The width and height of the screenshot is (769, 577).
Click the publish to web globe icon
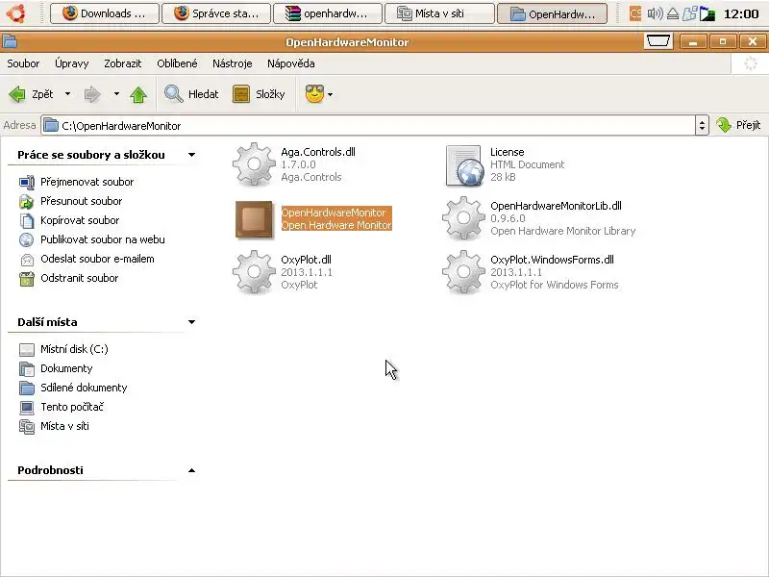coord(27,239)
